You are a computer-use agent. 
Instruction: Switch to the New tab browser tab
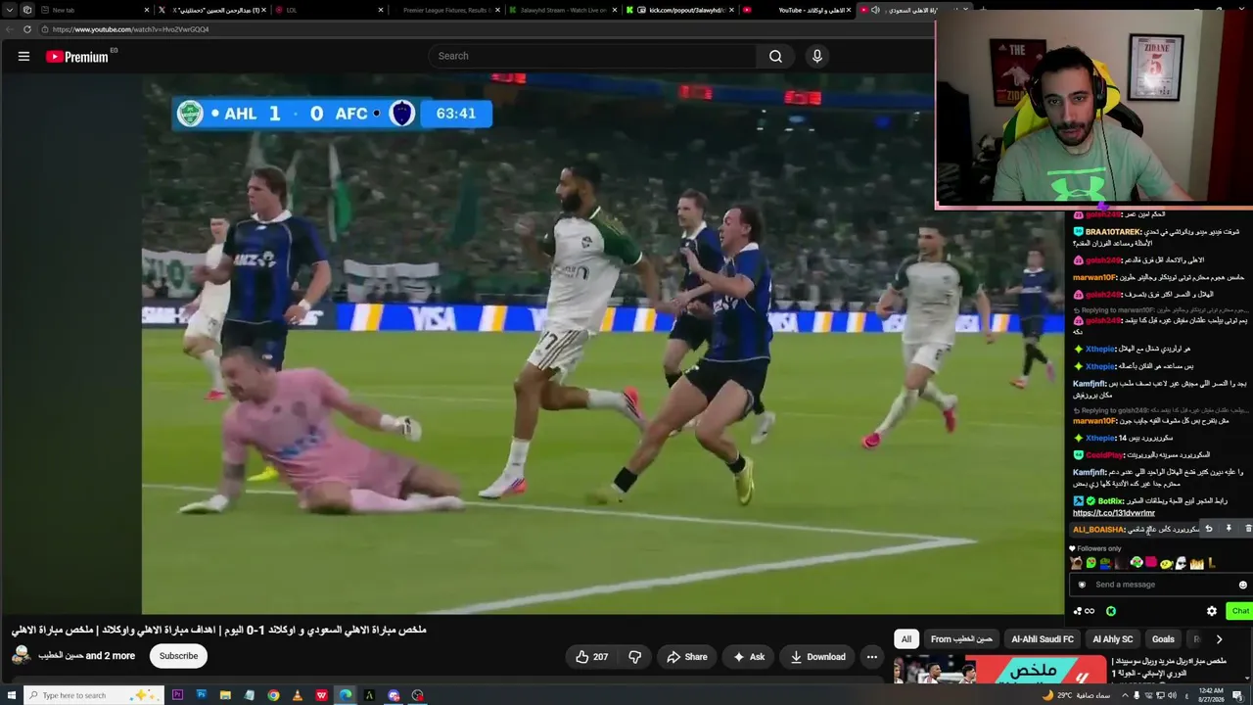93,10
